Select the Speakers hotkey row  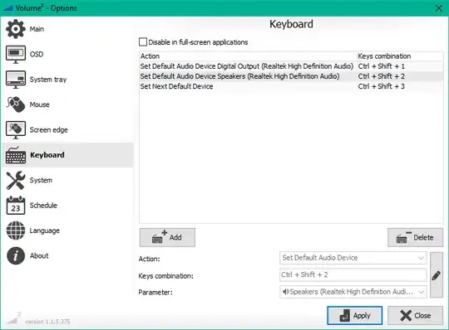291,76
